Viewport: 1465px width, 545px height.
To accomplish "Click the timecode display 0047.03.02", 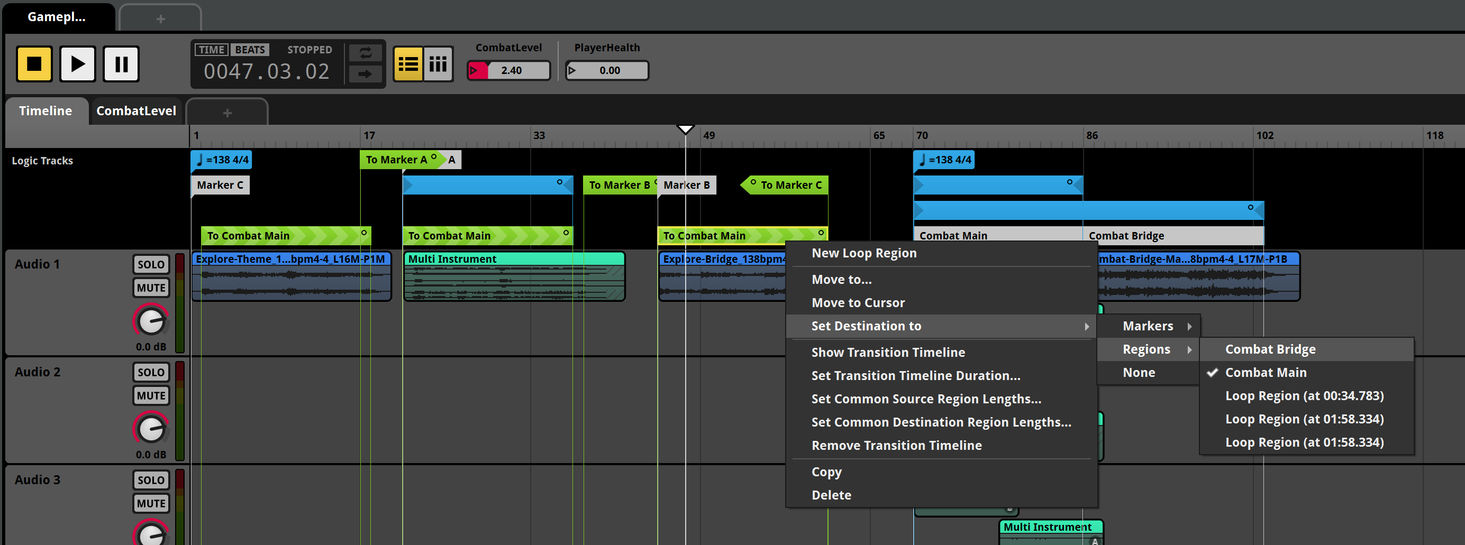I will point(267,71).
